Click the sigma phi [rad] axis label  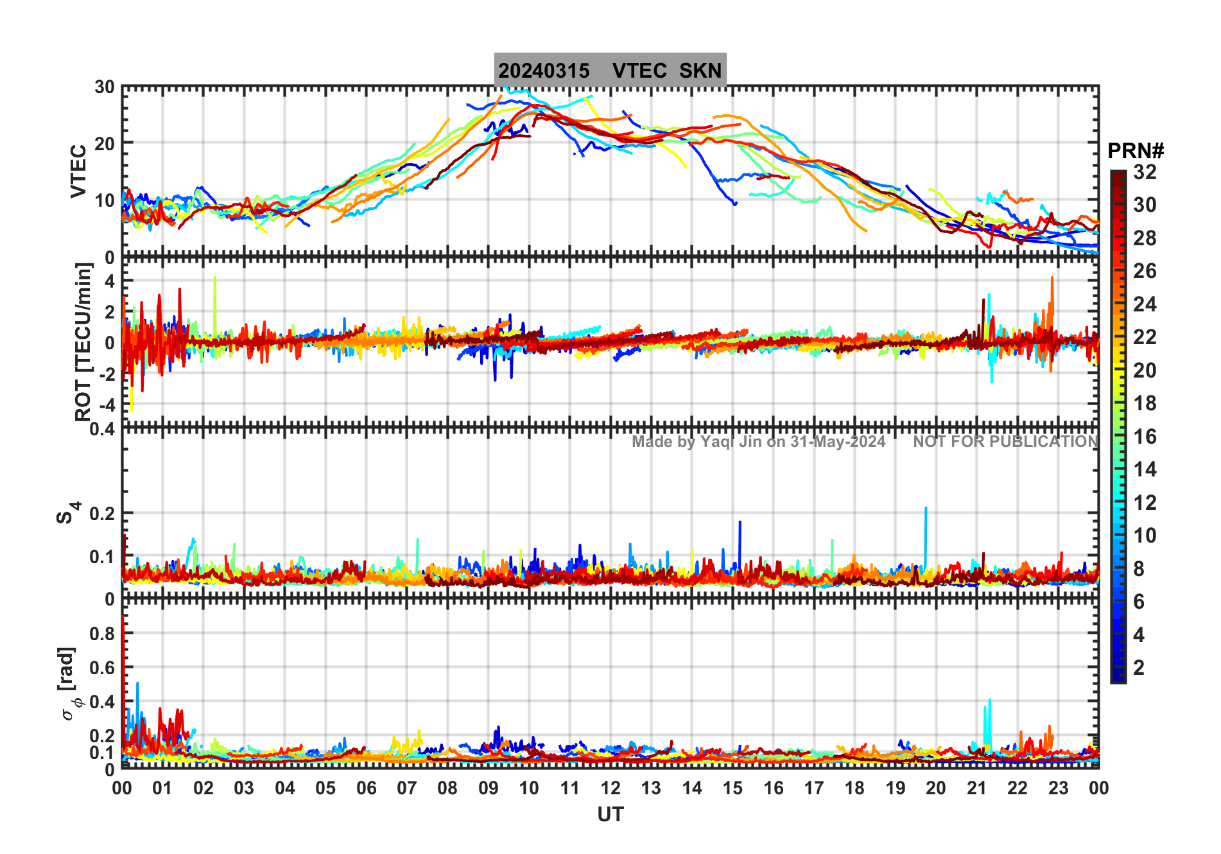click(70, 683)
